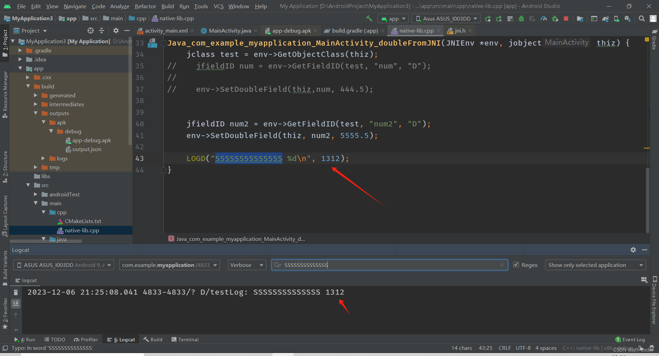Click the Sync Project with Gradle Files icon
Image resolution: width=659 pixels, height=356 pixels.
605,19
